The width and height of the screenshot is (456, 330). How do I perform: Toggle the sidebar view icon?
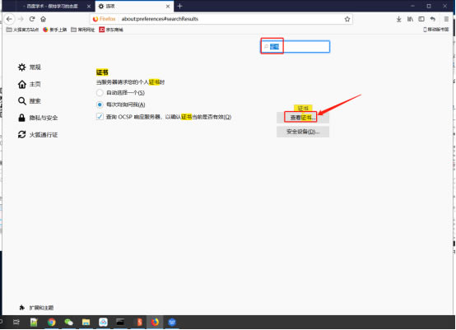(421, 19)
